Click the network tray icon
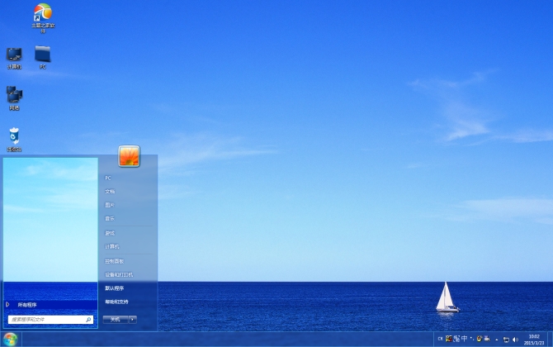Screen dimensions: 553x347 click(506, 339)
